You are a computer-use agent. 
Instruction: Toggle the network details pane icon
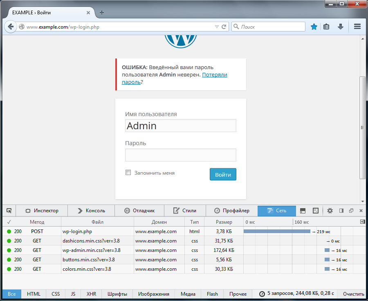363,222
